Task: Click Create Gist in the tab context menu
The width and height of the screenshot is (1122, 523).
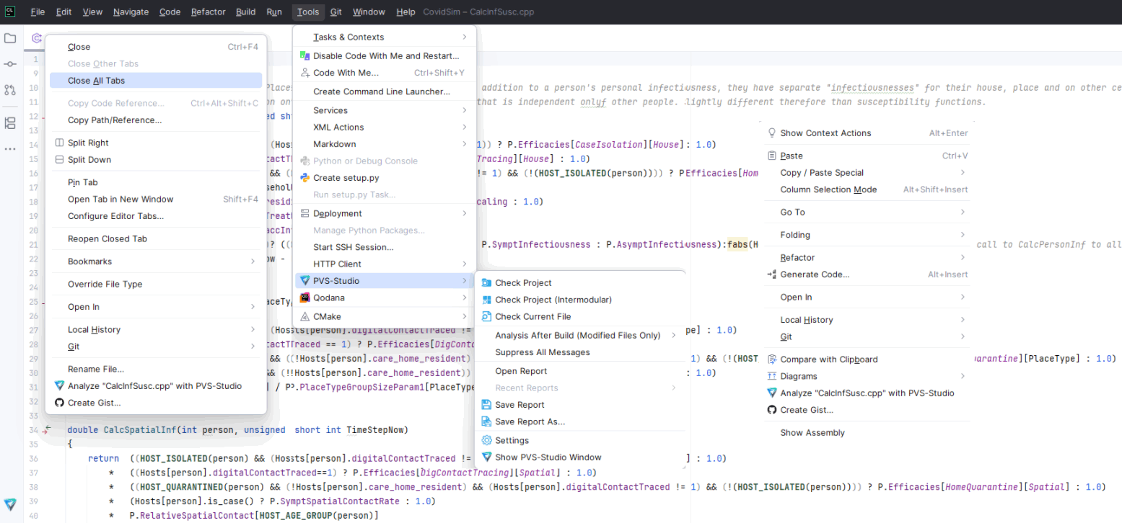Action: pos(94,403)
